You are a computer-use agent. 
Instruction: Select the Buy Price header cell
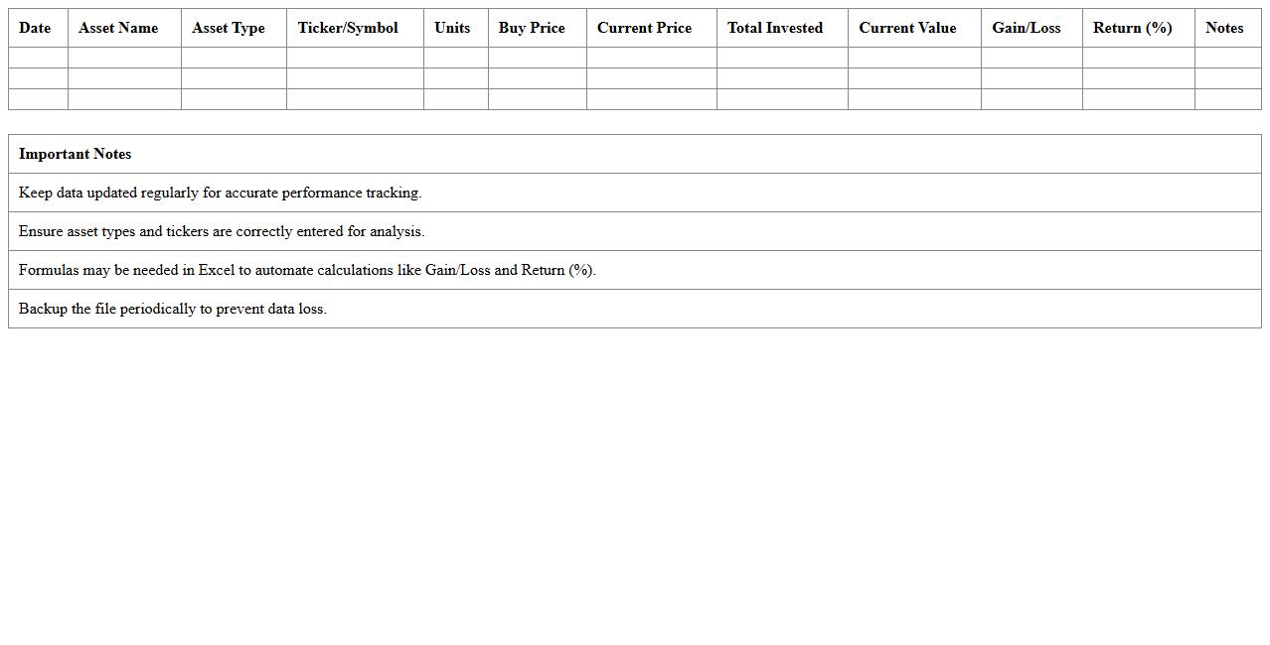(x=532, y=28)
